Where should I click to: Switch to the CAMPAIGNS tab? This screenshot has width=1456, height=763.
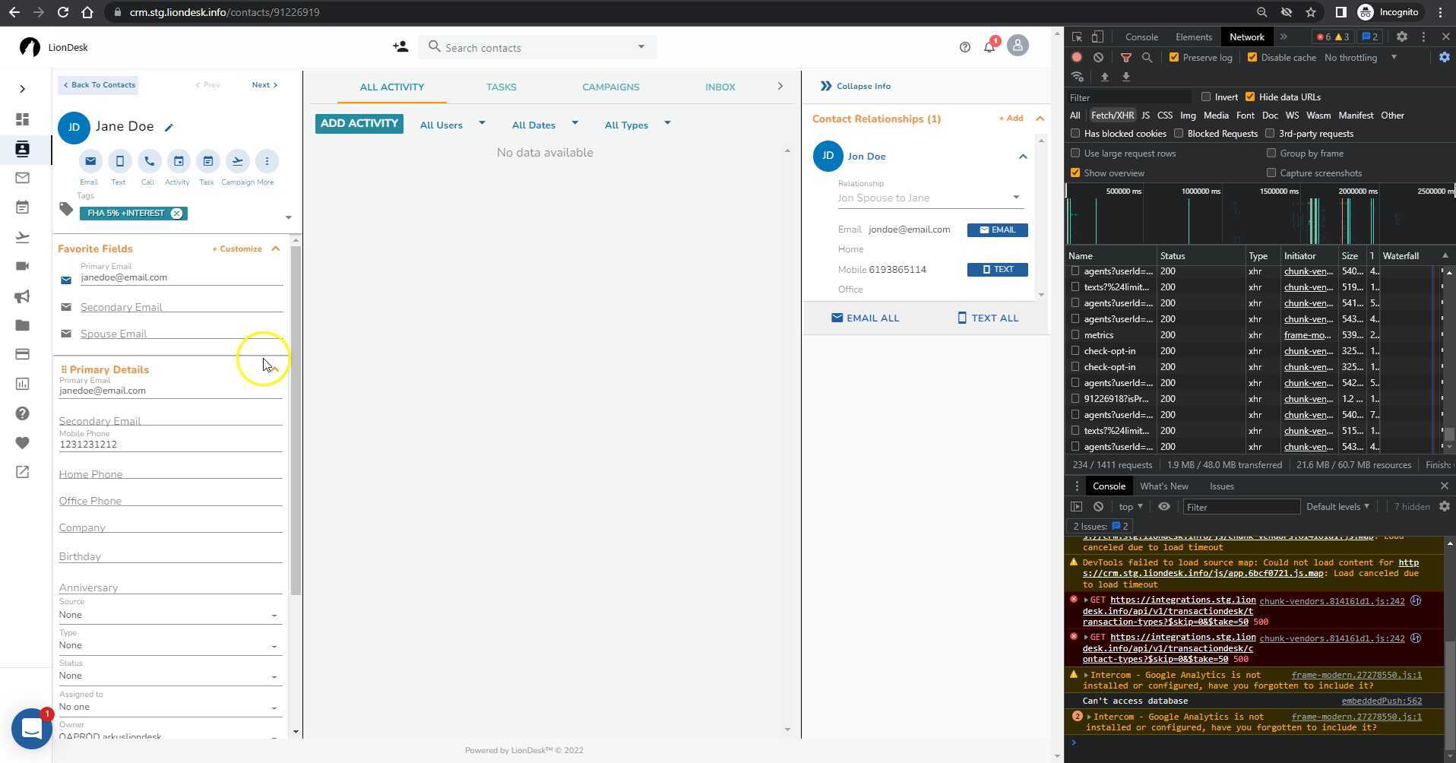pyautogui.click(x=610, y=87)
